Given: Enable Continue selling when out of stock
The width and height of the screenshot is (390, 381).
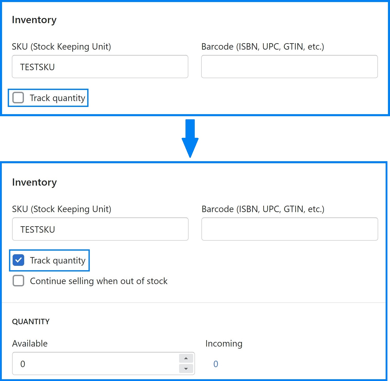Looking at the screenshot, I should coord(19,281).
